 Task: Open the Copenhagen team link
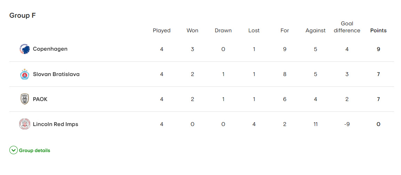50,49
